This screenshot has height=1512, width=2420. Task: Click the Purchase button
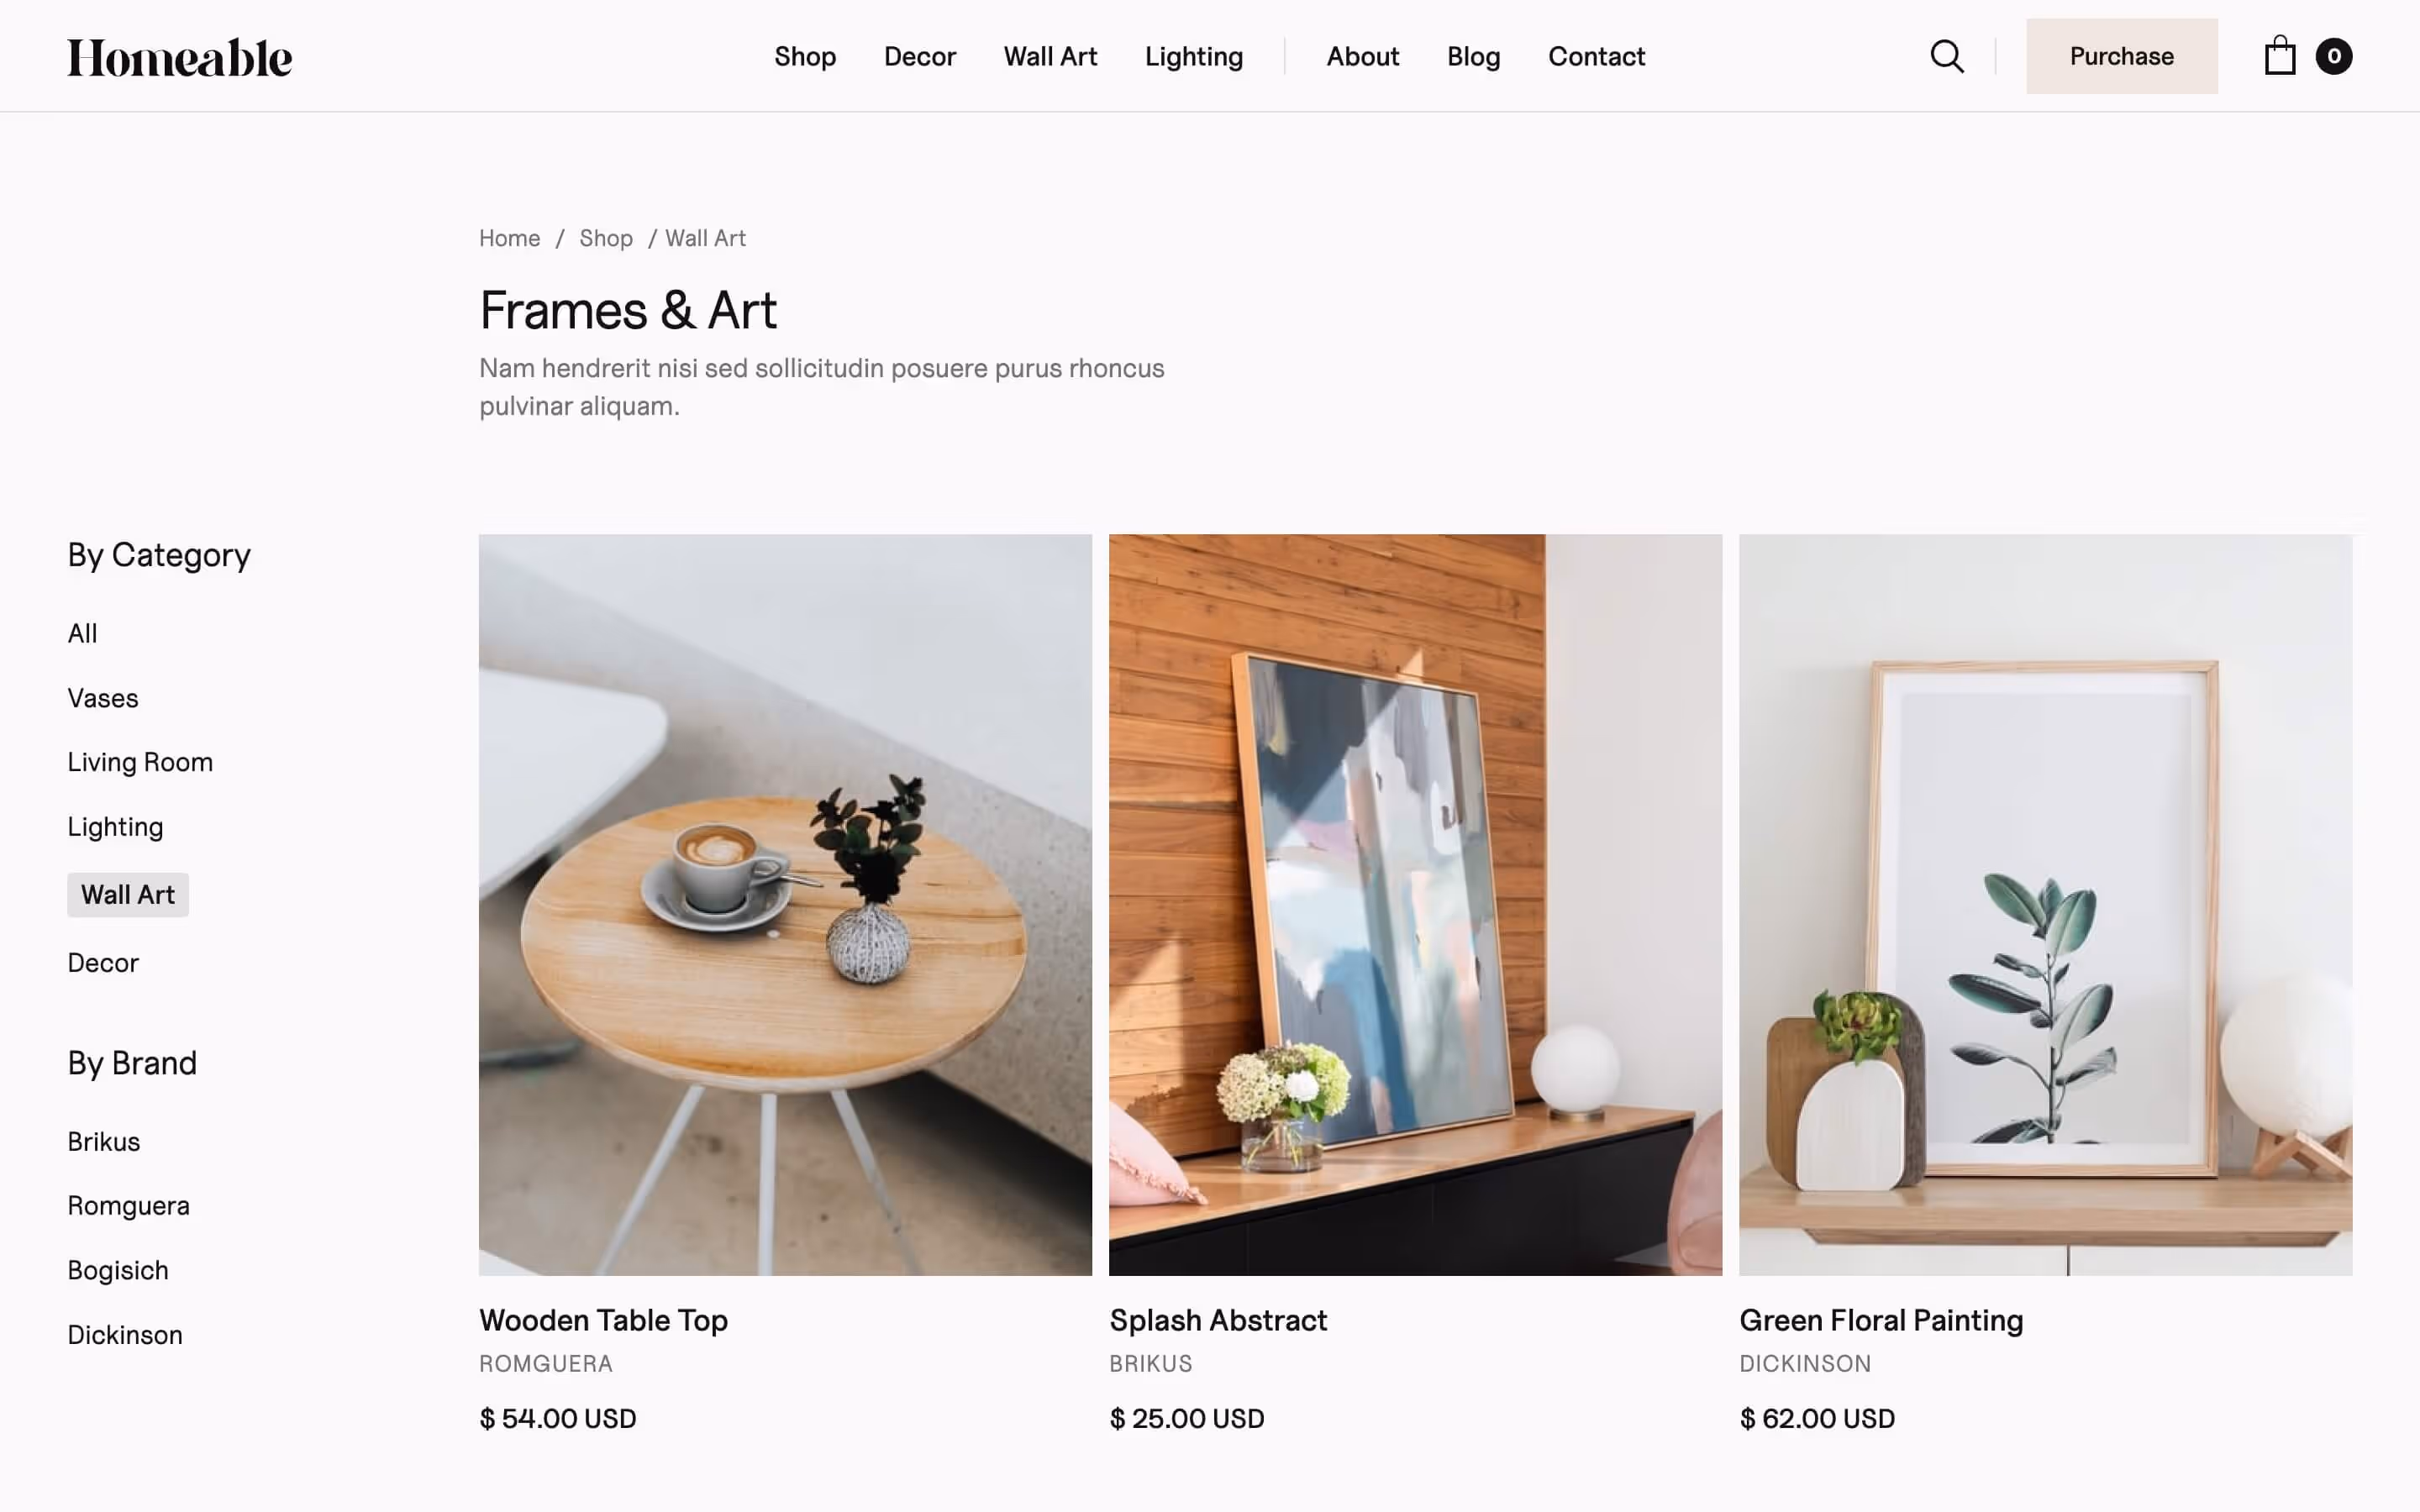point(2121,56)
